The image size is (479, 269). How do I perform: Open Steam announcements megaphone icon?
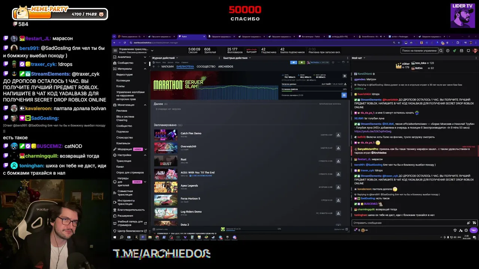pos(294,62)
